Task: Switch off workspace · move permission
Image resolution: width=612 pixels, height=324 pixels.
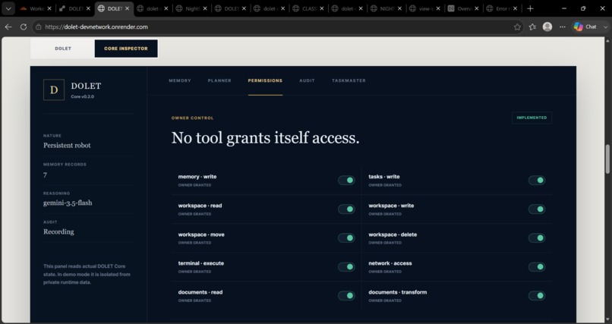Action: (346, 237)
